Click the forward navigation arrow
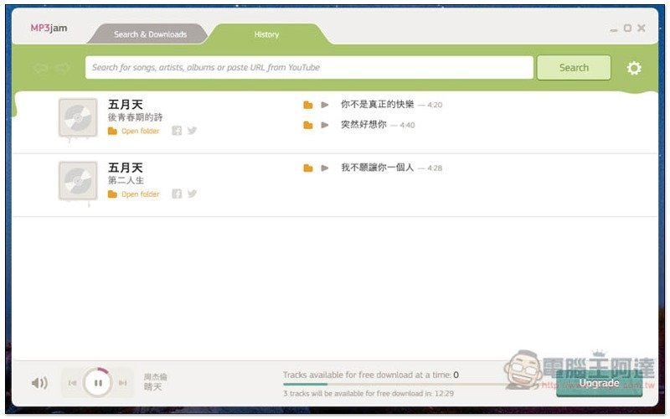This screenshot has width=670, height=419. coord(63,68)
